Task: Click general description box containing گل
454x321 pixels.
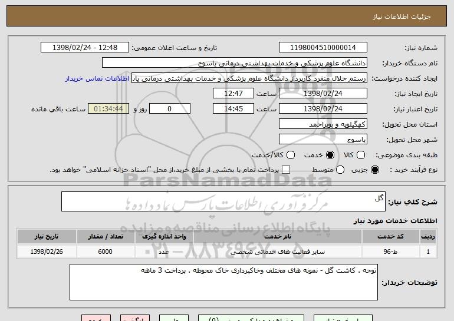Action: tap(223, 201)
